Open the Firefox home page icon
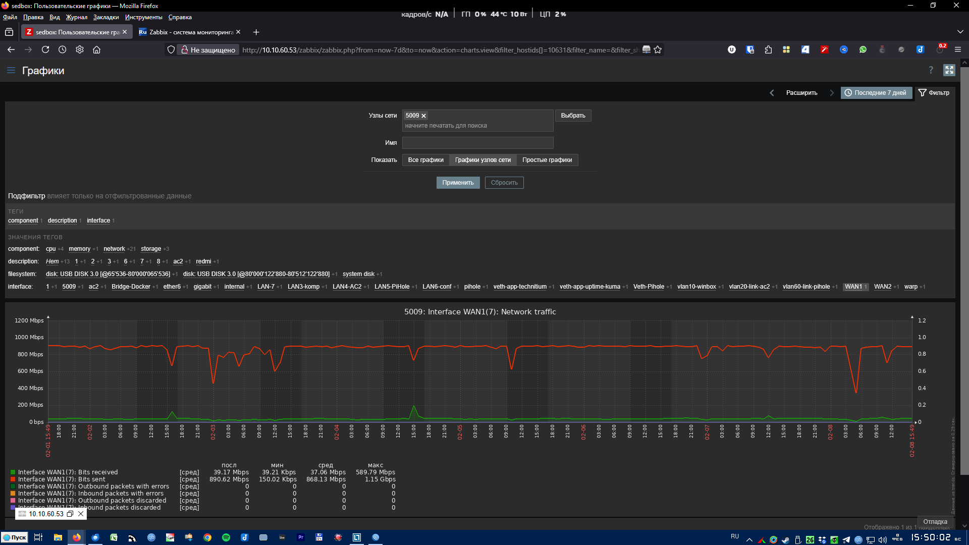This screenshot has height=545, width=969. point(96,49)
